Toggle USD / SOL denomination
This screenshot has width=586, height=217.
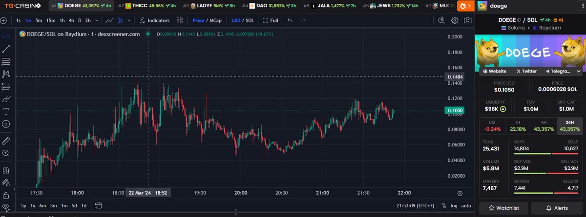tap(242, 20)
